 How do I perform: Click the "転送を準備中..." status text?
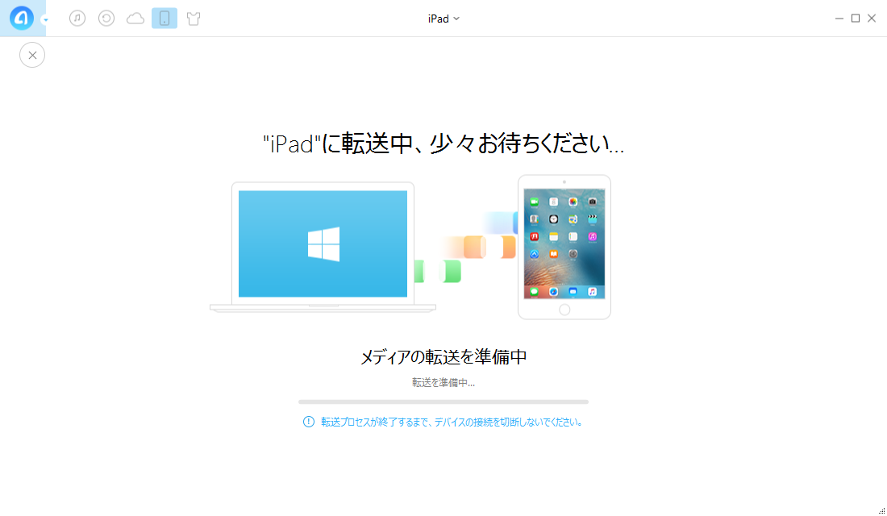click(x=443, y=383)
